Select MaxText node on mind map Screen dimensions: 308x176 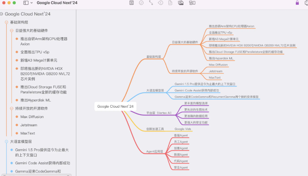coord(215,78)
